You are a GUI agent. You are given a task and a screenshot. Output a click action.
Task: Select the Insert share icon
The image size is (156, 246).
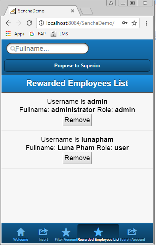(x=43, y=232)
